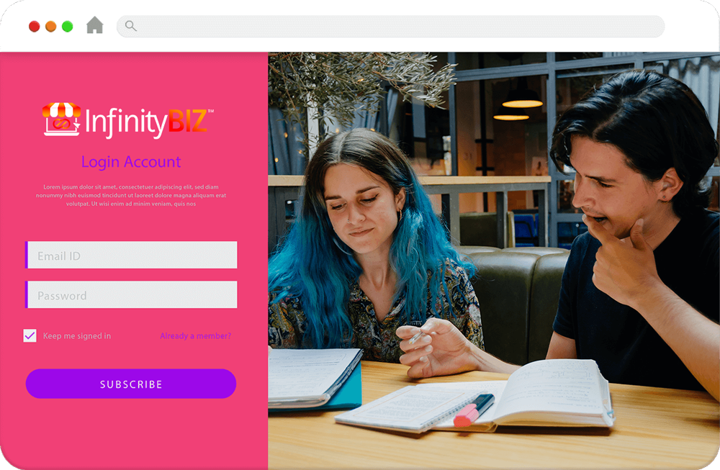Click into the Password field
Viewport: 720px width, 470px height.
click(x=131, y=294)
